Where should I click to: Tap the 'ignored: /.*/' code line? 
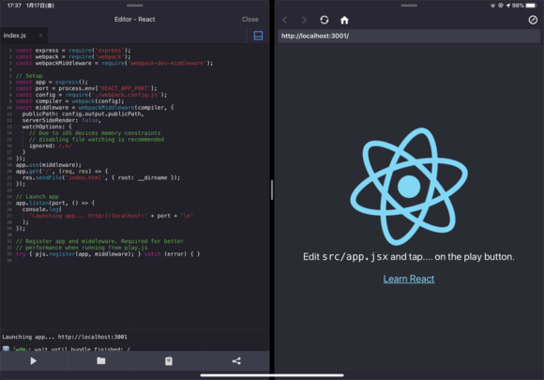50,145
